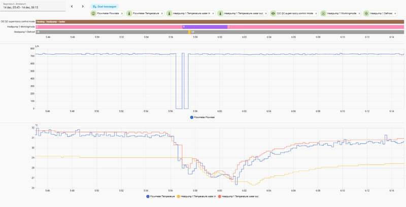
Task: Click the purple Workingmode 0 segment
Action: click(x=205, y=27)
